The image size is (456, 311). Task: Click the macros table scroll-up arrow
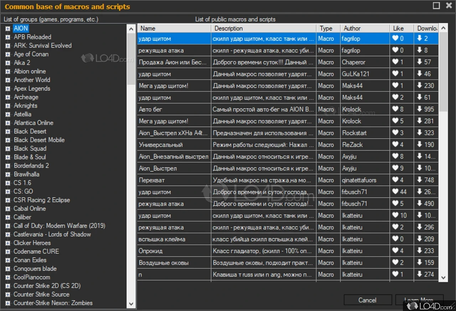(443, 28)
